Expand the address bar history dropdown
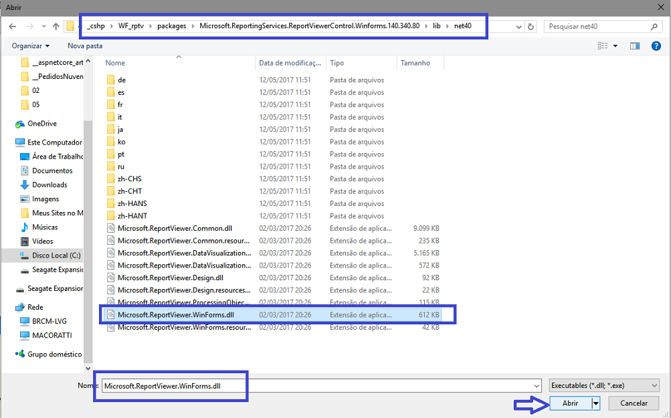The height and width of the screenshot is (418, 671). [x=518, y=27]
